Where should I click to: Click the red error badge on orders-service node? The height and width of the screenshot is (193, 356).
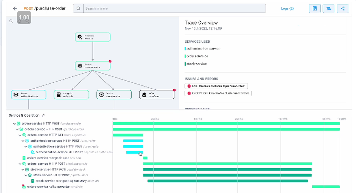110,61
